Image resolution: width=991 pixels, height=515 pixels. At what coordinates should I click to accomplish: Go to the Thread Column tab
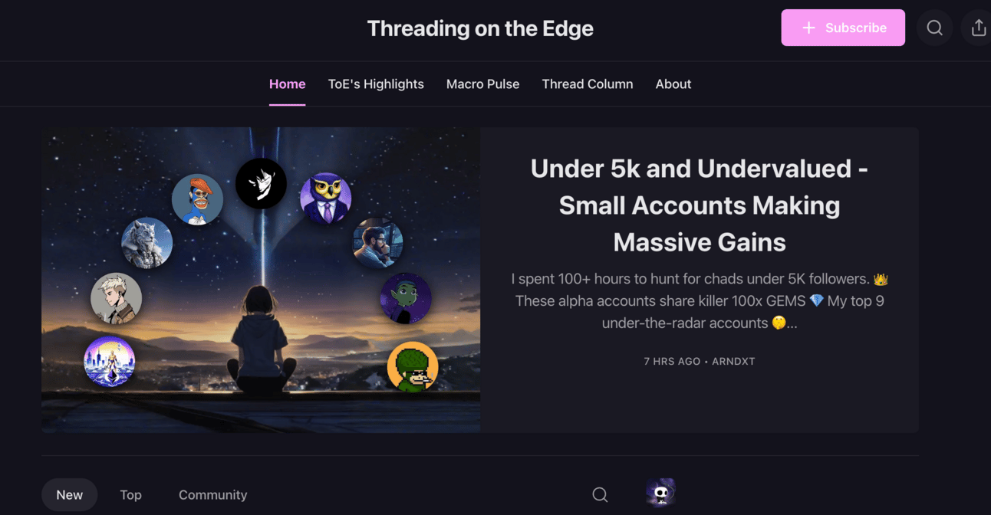click(x=588, y=84)
